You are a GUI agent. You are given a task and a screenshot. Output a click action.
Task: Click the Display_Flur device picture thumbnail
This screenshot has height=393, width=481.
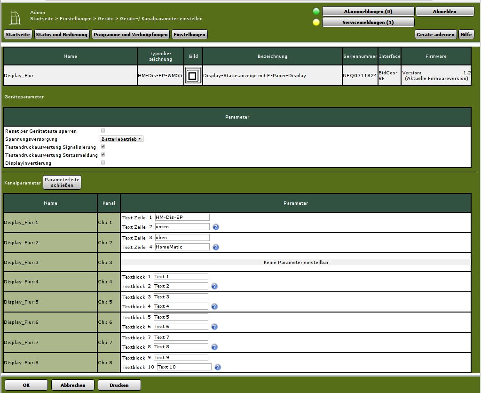pos(192,76)
